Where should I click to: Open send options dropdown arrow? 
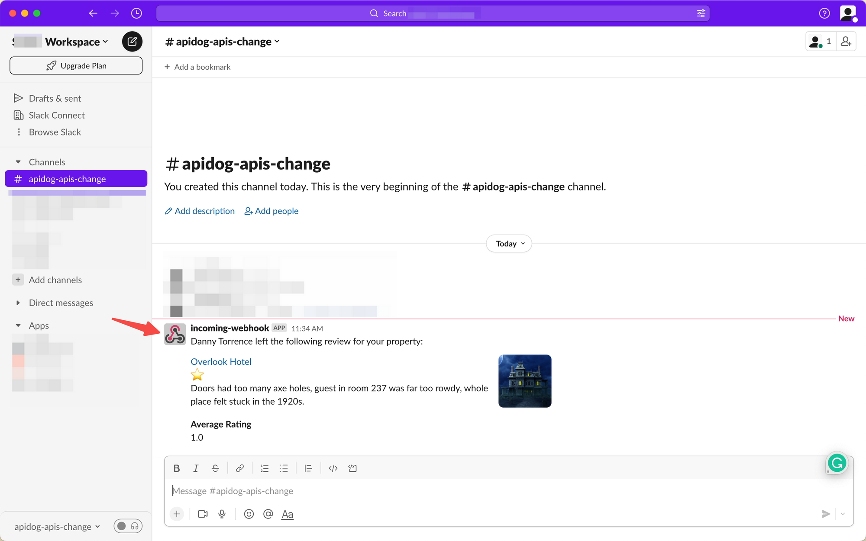843,514
